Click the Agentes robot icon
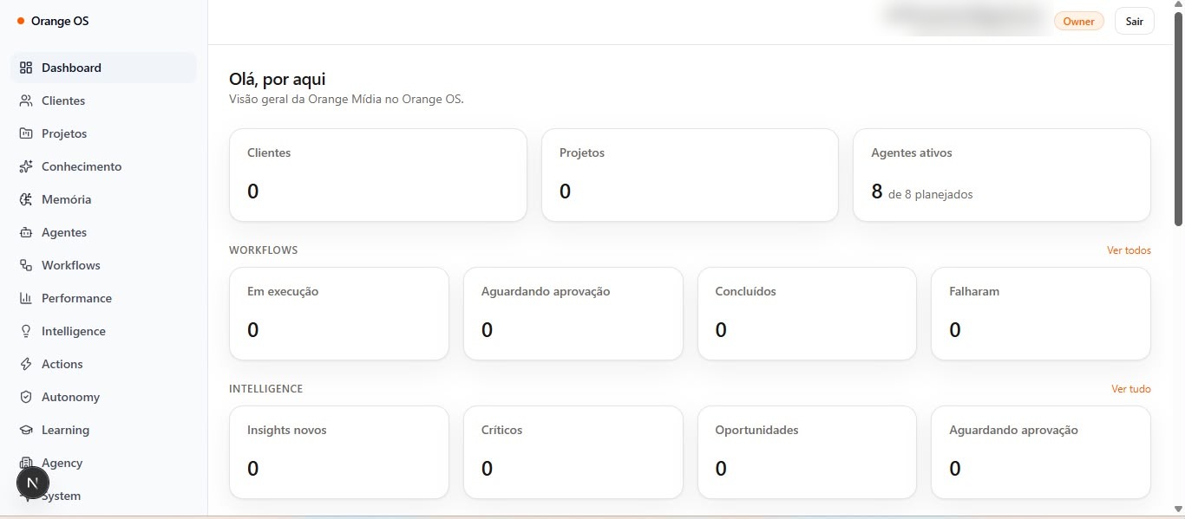The width and height of the screenshot is (1185, 519). pyautogui.click(x=26, y=232)
